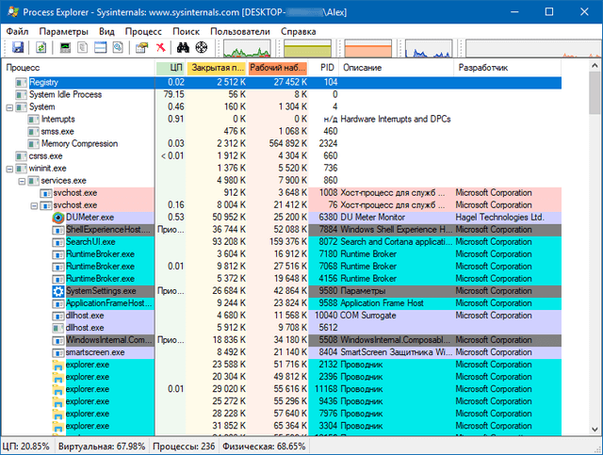Screen dimensions: 603x455
Task: Collapse the services.exe tree node
Action: (x=22, y=181)
